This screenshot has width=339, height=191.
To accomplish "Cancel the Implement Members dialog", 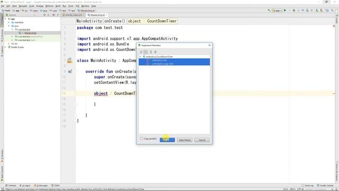I will pos(202,140).
